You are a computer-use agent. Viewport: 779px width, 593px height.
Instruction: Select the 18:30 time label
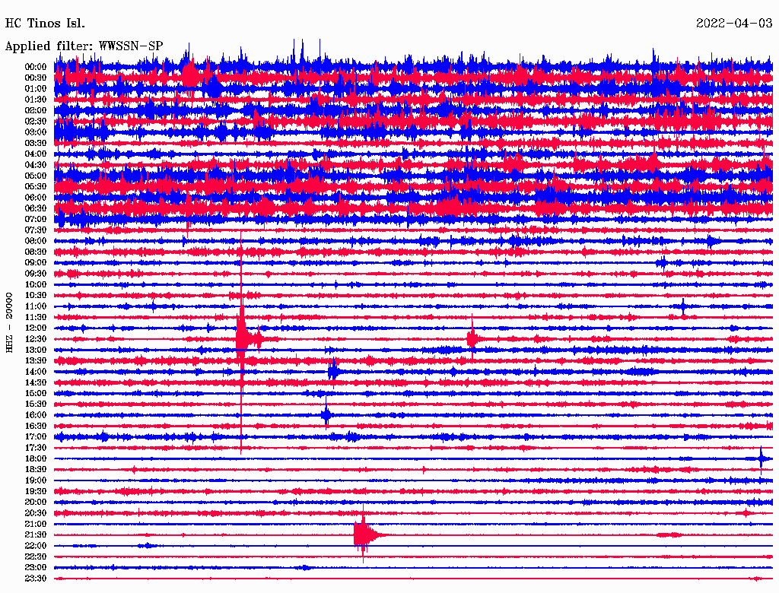(36, 469)
